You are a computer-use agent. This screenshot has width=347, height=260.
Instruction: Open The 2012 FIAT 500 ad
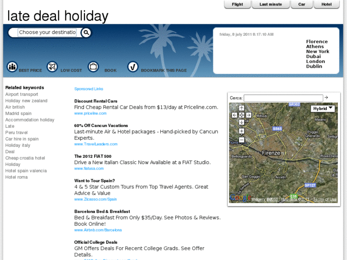click(93, 156)
